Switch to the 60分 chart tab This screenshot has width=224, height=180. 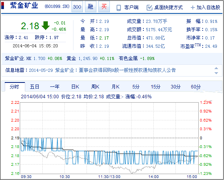click(196, 87)
